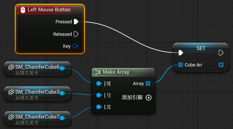Click the SM_ChamferCube7 output pin

[x=62, y=118]
